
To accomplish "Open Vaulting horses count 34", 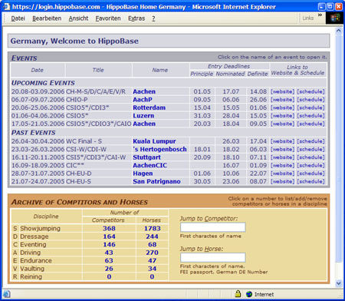I will 152,269.
